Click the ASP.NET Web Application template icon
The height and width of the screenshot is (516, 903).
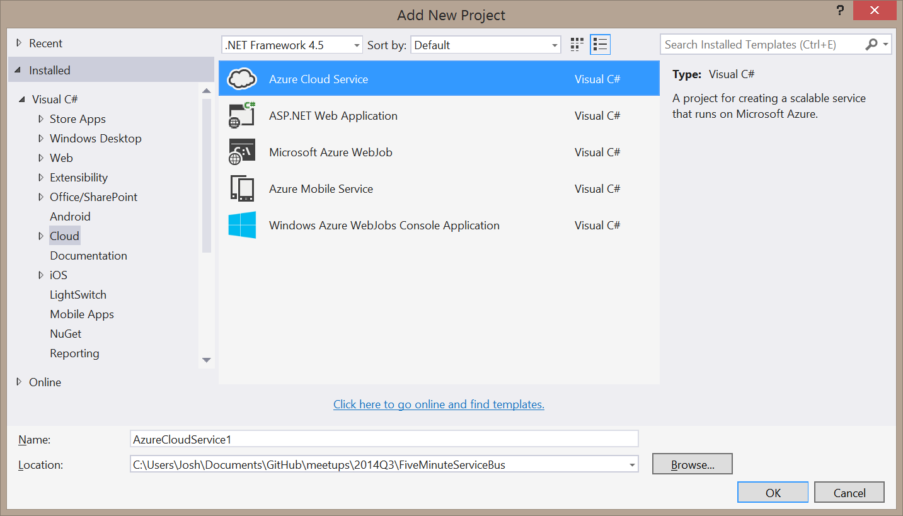(x=242, y=115)
